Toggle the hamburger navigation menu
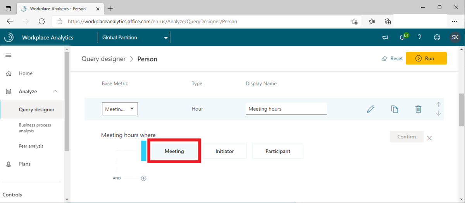The image size is (465, 203). 8,55
